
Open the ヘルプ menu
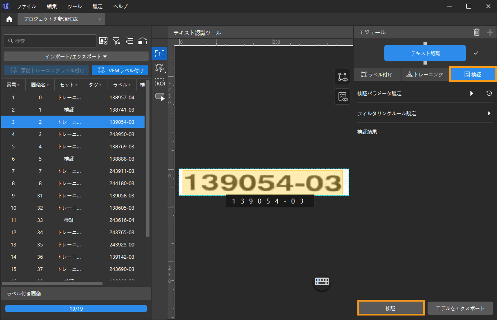(120, 7)
